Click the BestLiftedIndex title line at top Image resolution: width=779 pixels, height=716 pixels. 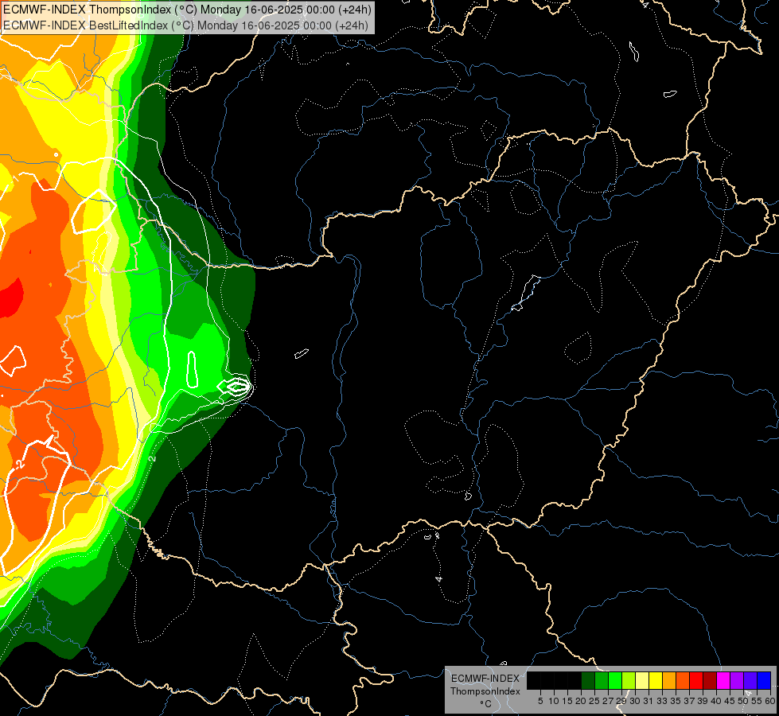(x=186, y=25)
